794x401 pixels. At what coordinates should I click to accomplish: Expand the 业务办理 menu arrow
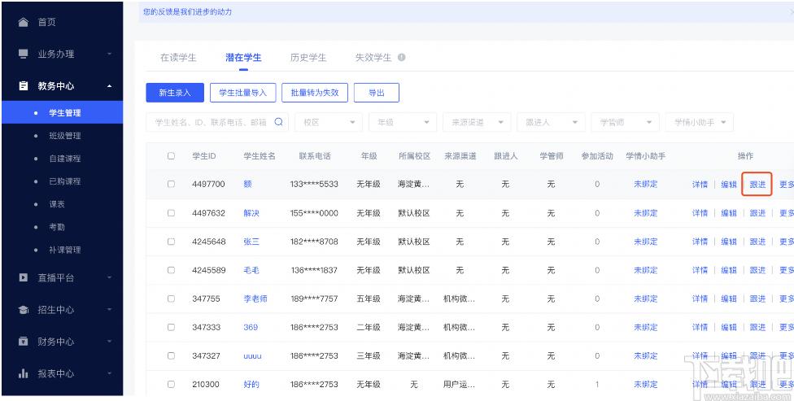click(x=110, y=54)
